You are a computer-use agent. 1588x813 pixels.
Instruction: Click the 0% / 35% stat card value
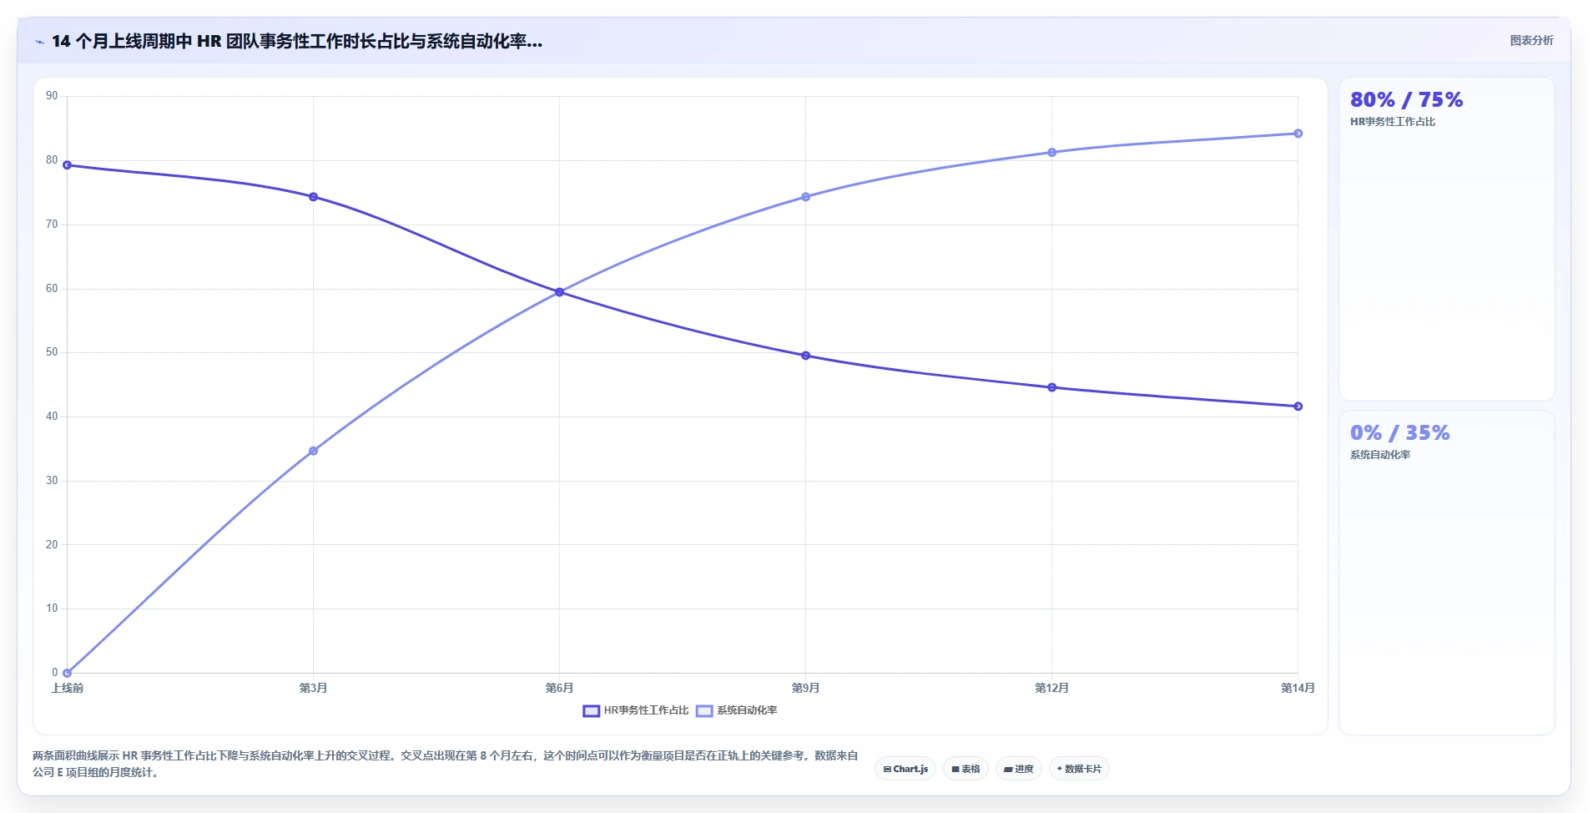tap(1399, 433)
